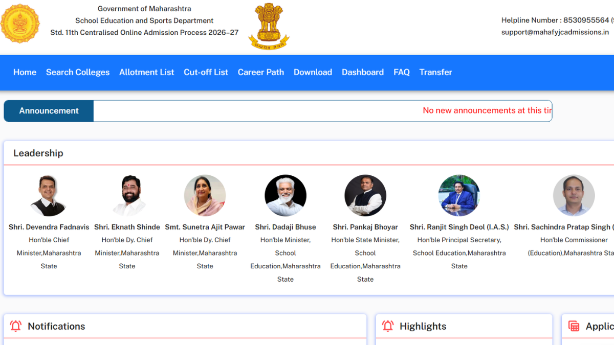
Task: Open the Cut-off List menu item
Action: 206,72
